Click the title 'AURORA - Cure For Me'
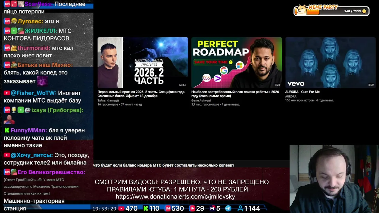 point(302,92)
